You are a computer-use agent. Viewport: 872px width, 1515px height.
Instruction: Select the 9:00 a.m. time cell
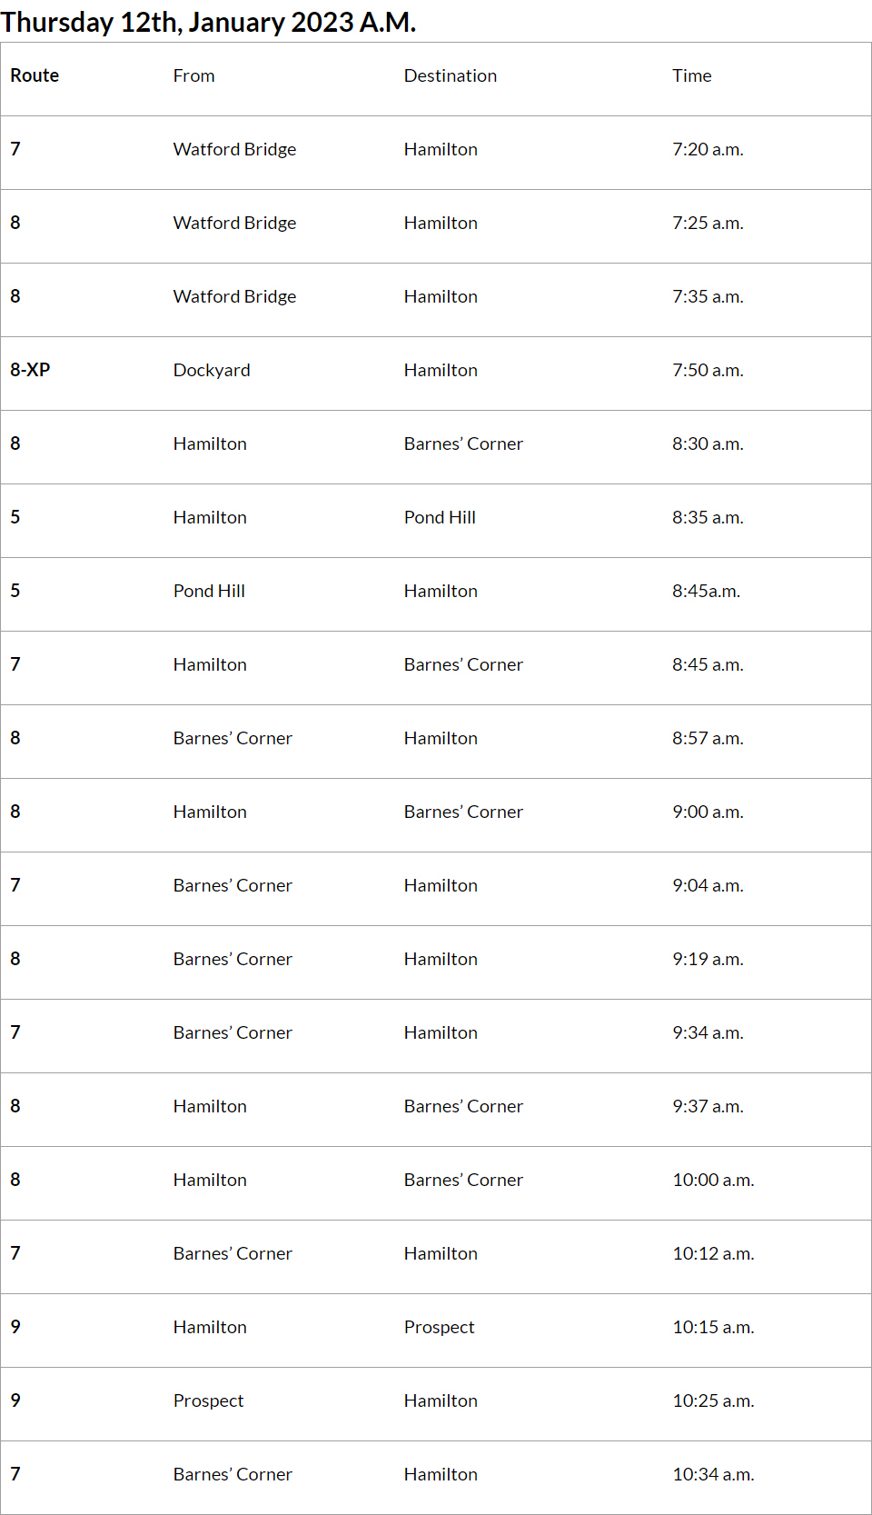click(x=708, y=812)
